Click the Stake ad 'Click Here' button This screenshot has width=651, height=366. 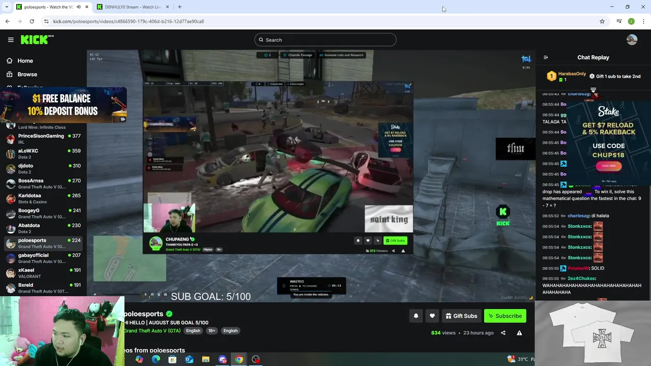pyautogui.click(x=609, y=166)
